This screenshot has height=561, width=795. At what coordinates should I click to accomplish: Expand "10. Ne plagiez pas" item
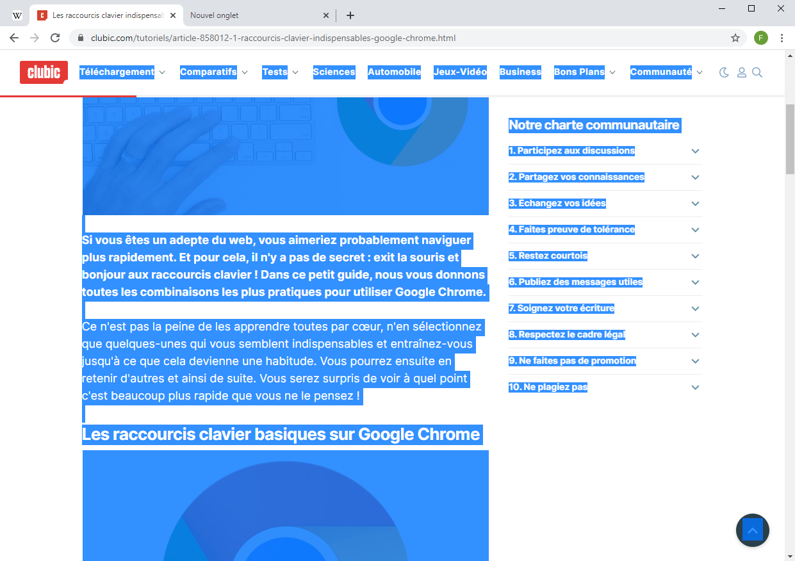pyautogui.click(x=695, y=387)
